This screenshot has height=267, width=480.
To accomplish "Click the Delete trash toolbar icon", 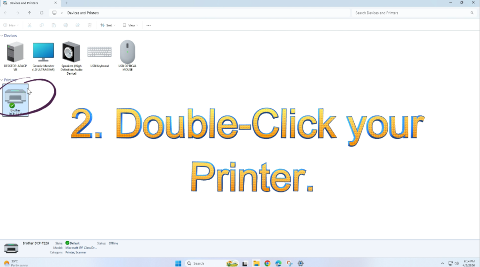I will [x=90, y=25].
